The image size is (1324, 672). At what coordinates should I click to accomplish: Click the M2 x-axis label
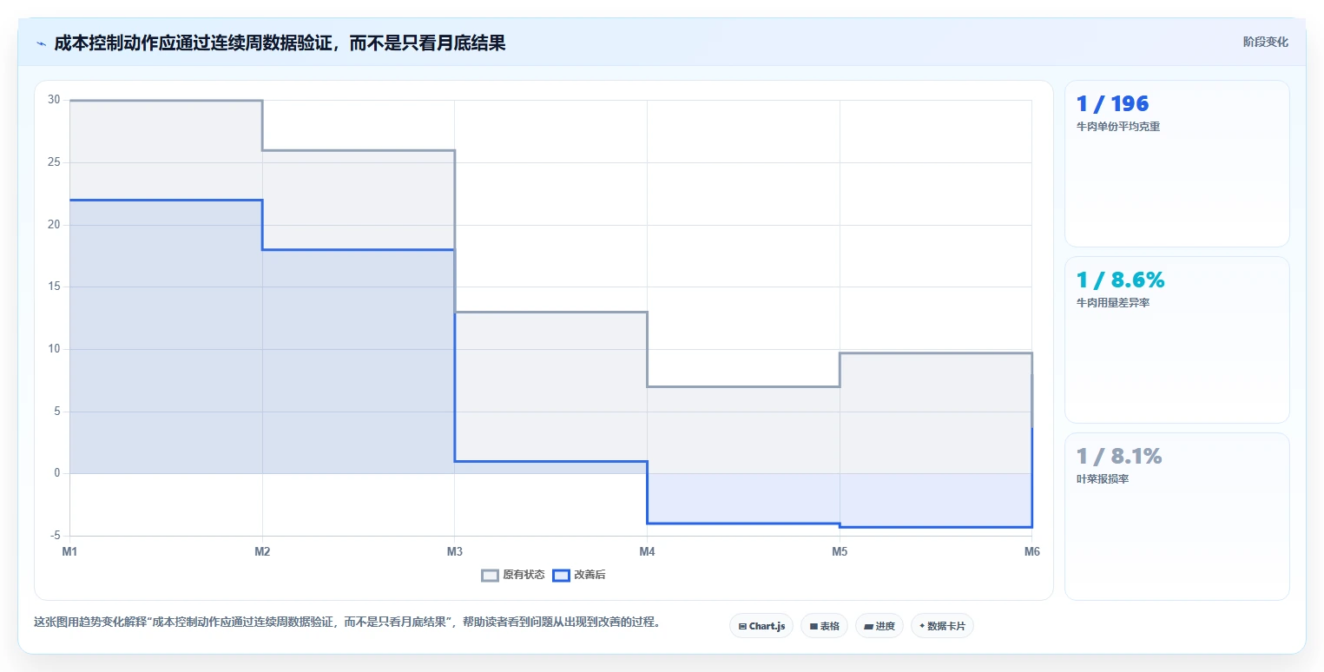point(262,551)
